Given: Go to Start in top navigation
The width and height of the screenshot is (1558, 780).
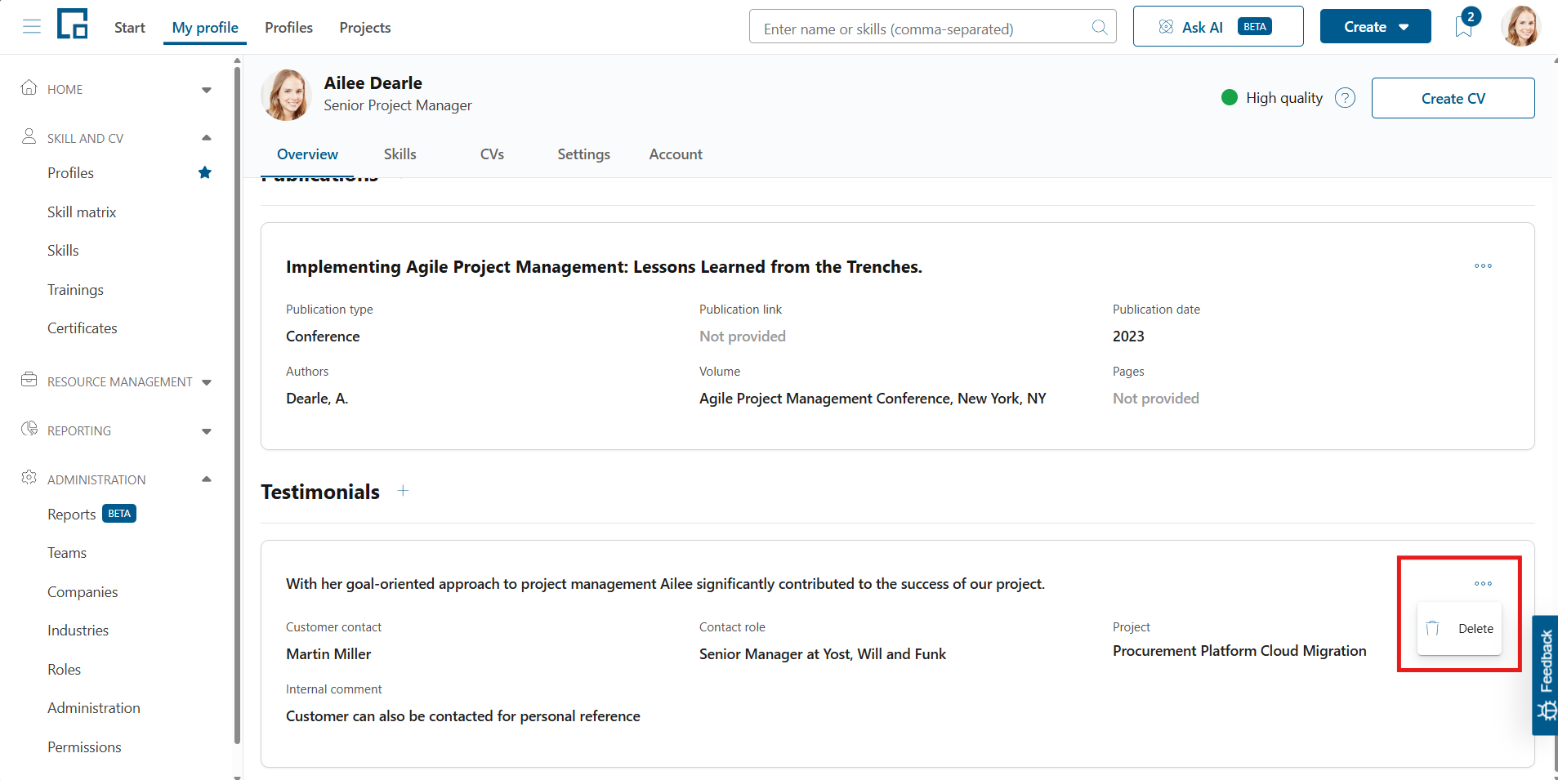Looking at the screenshot, I should [x=130, y=28].
